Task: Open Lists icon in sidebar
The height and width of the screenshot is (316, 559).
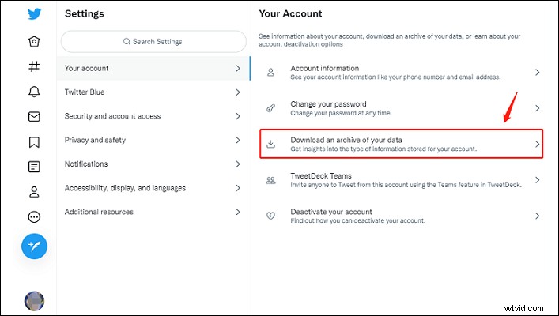Action: tap(34, 167)
